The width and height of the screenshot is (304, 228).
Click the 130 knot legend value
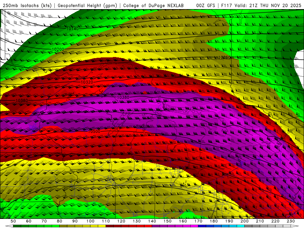click(137, 221)
